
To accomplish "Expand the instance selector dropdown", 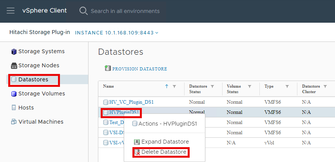I will click(x=157, y=32).
